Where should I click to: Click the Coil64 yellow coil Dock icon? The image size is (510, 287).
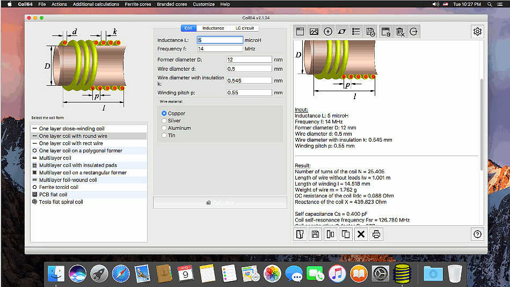402,274
